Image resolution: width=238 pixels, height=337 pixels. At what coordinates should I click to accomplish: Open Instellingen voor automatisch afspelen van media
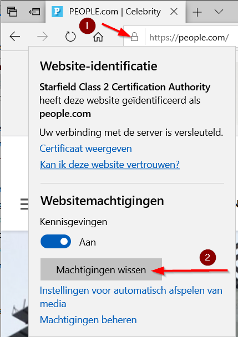(131, 297)
